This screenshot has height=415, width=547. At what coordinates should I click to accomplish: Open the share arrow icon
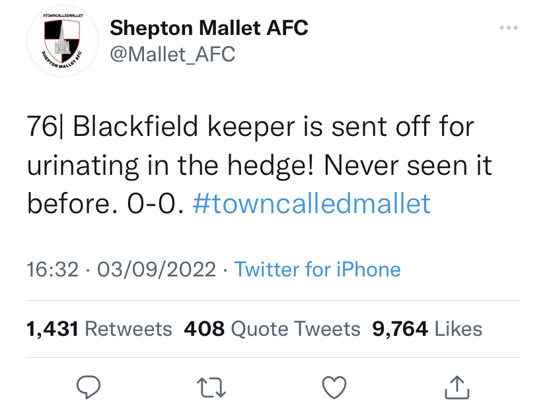[x=457, y=389]
